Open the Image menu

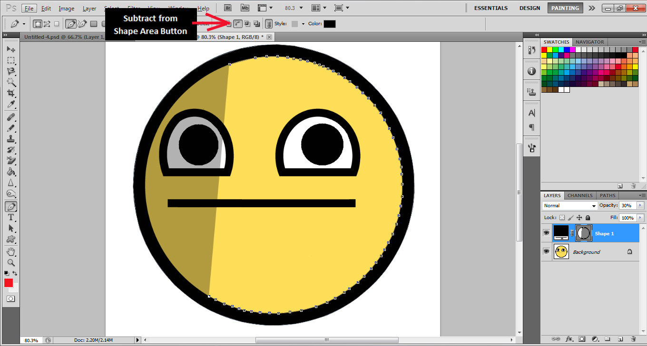tap(67, 9)
